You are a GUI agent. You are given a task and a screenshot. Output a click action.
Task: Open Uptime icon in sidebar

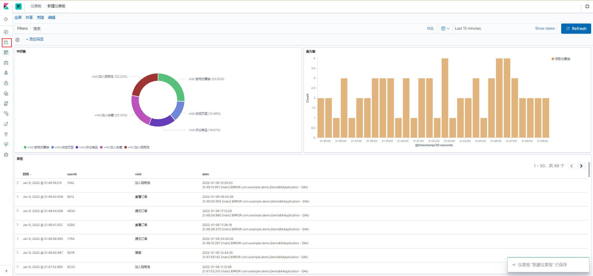point(6,124)
